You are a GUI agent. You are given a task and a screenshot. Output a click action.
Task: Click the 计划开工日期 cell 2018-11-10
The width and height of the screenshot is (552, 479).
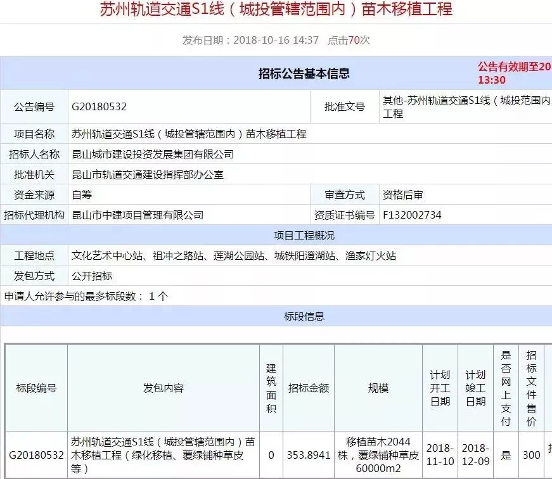coord(440,455)
